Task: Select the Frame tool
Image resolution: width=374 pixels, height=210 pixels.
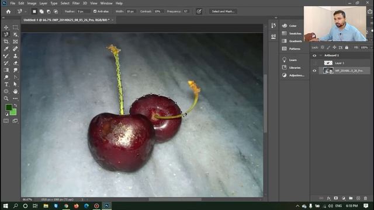Action: pyautogui.click(x=15, y=41)
